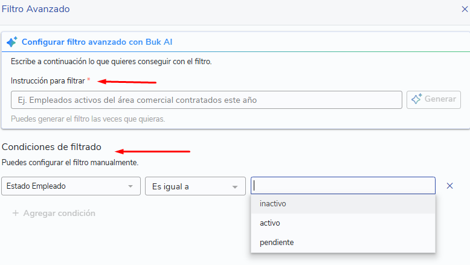Image resolution: width=470 pixels, height=265 pixels.
Task: Open the Es igual a operator dropdown
Action: [196, 186]
